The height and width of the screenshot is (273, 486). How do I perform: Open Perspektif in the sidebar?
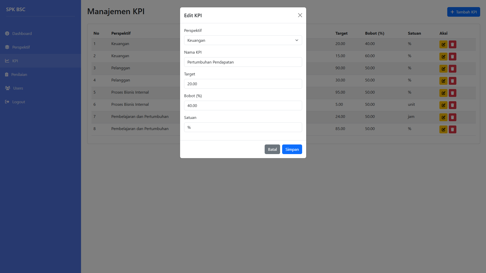pos(41,47)
